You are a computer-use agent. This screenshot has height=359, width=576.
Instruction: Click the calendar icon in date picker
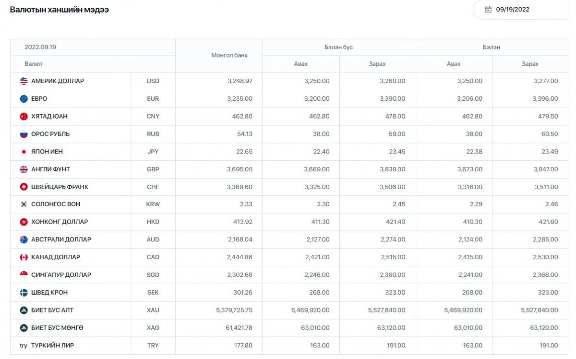[488, 9]
